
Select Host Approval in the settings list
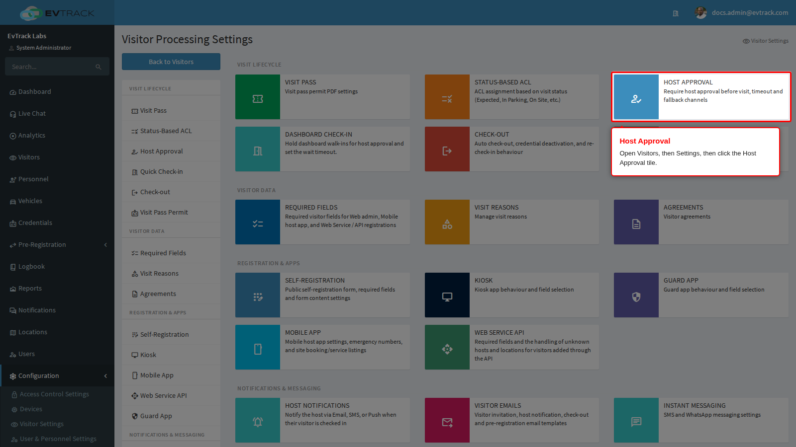click(171, 151)
